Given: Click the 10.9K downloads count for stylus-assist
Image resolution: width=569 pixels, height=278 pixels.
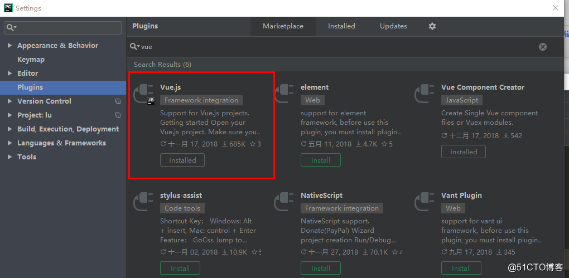Looking at the screenshot, I should tap(234, 252).
